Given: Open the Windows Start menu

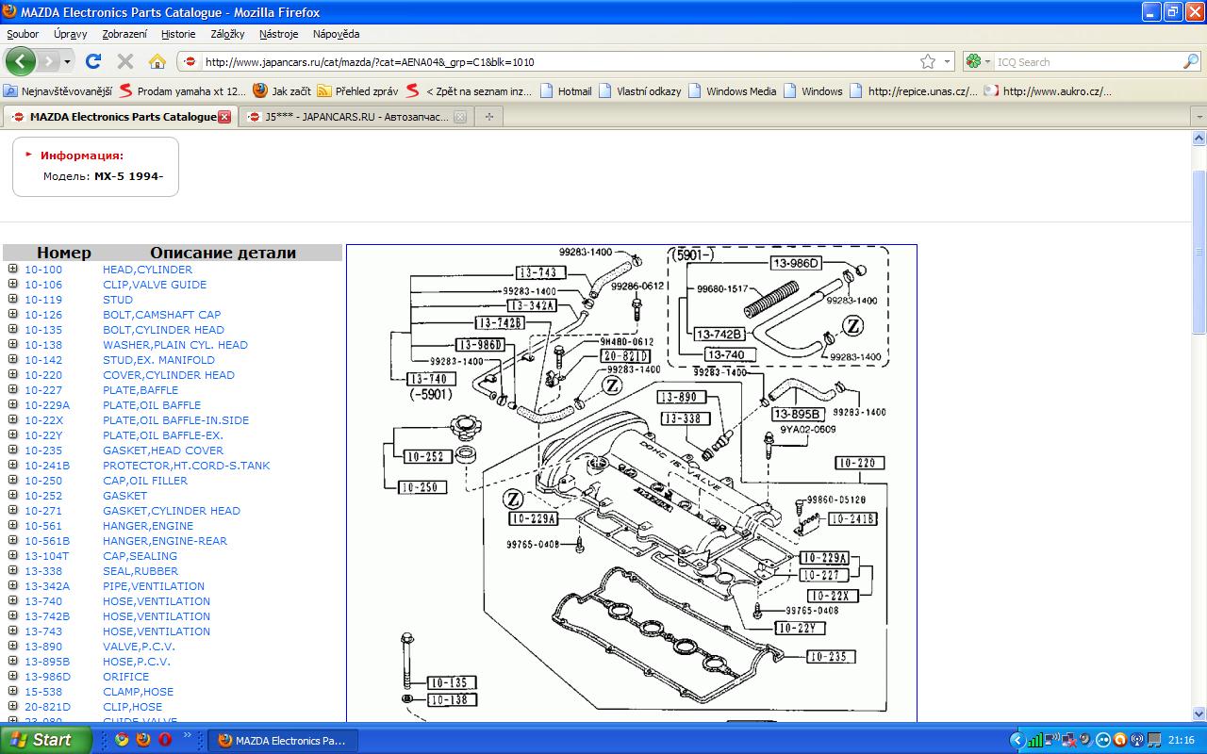Looking at the screenshot, I should [45, 740].
